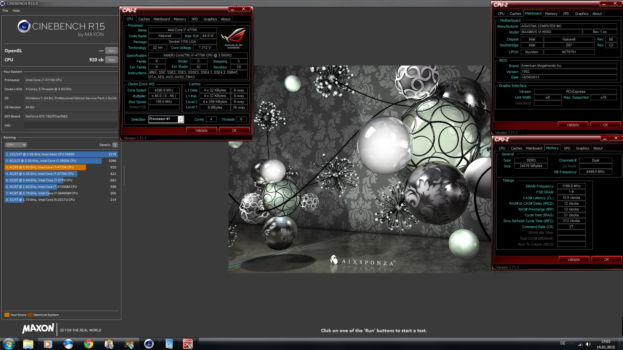Select Caches tab in bottom-right CPU-Z window
The image size is (623, 350).
[x=516, y=148]
